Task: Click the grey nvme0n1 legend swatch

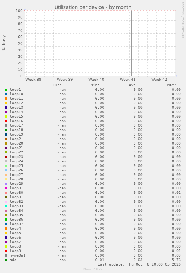Action: [6, 255]
